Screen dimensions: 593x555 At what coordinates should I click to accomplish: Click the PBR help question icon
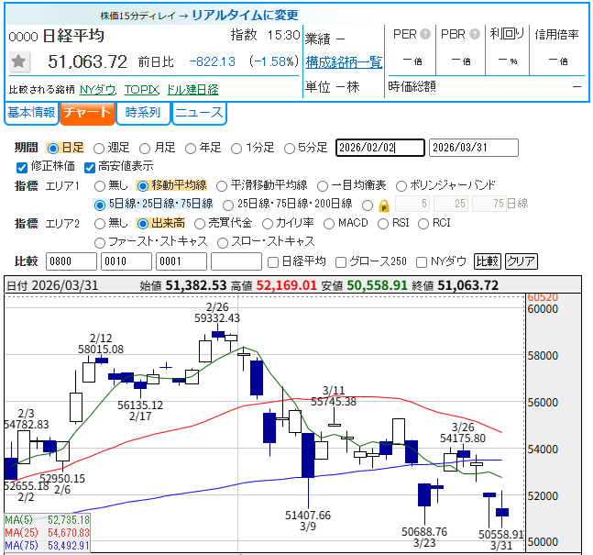pyautogui.click(x=474, y=35)
